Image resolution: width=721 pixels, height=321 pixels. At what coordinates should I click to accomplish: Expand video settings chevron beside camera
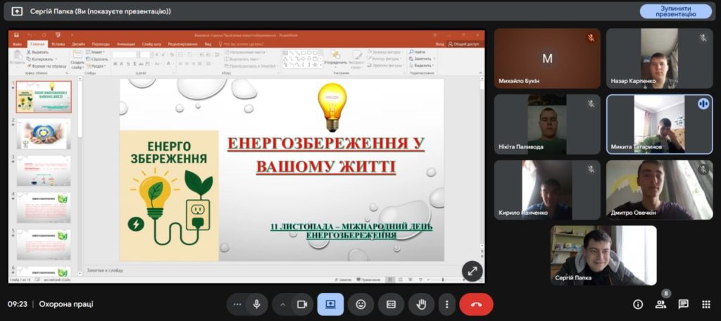click(x=283, y=304)
